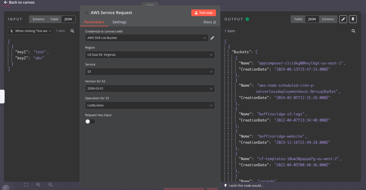The width and height of the screenshot is (366, 190).
Task: Open the input source node dropdown
Action: click(x=31, y=31)
